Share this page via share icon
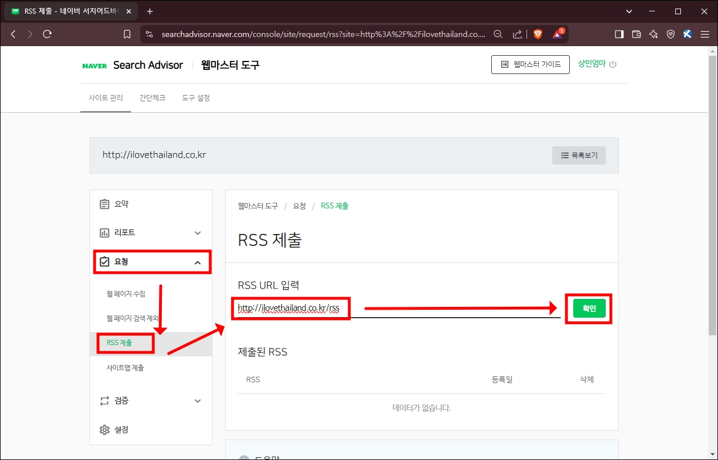 [x=517, y=34]
